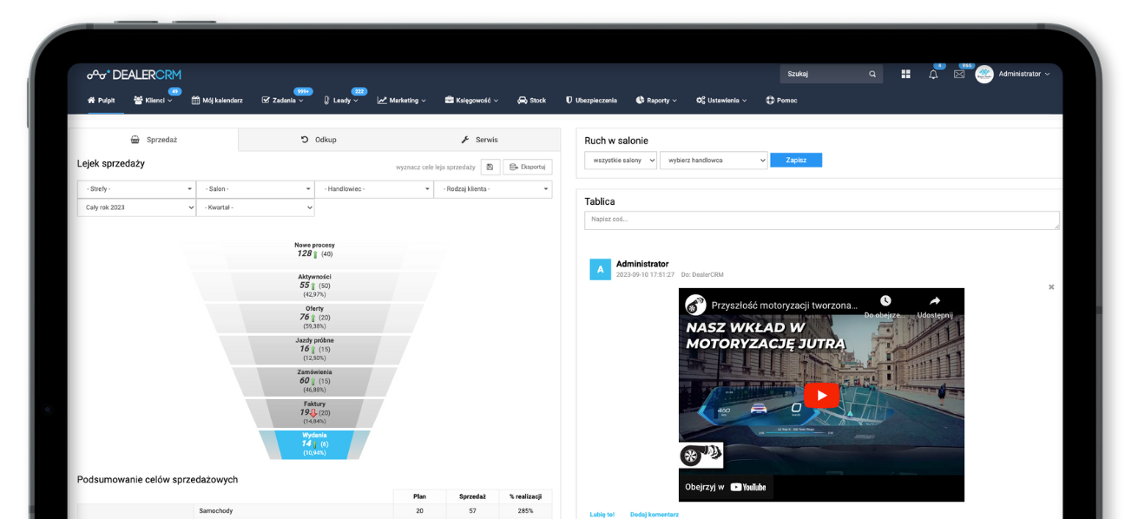This screenshot has height=519, width=1125.
Task: Open the Pulpit home menu item
Action: click(101, 100)
